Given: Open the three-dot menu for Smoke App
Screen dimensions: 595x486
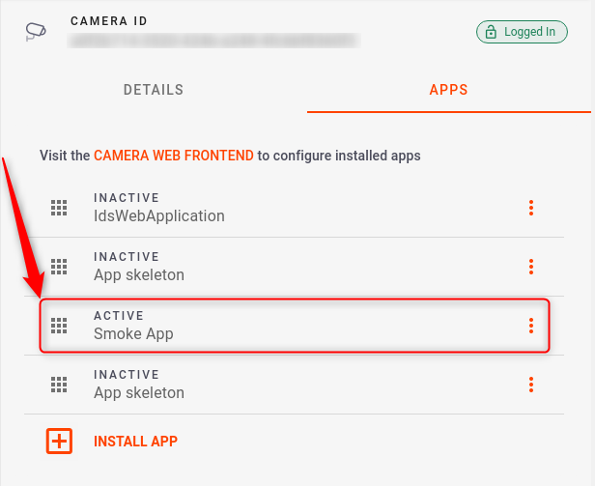Looking at the screenshot, I should pos(531,326).
